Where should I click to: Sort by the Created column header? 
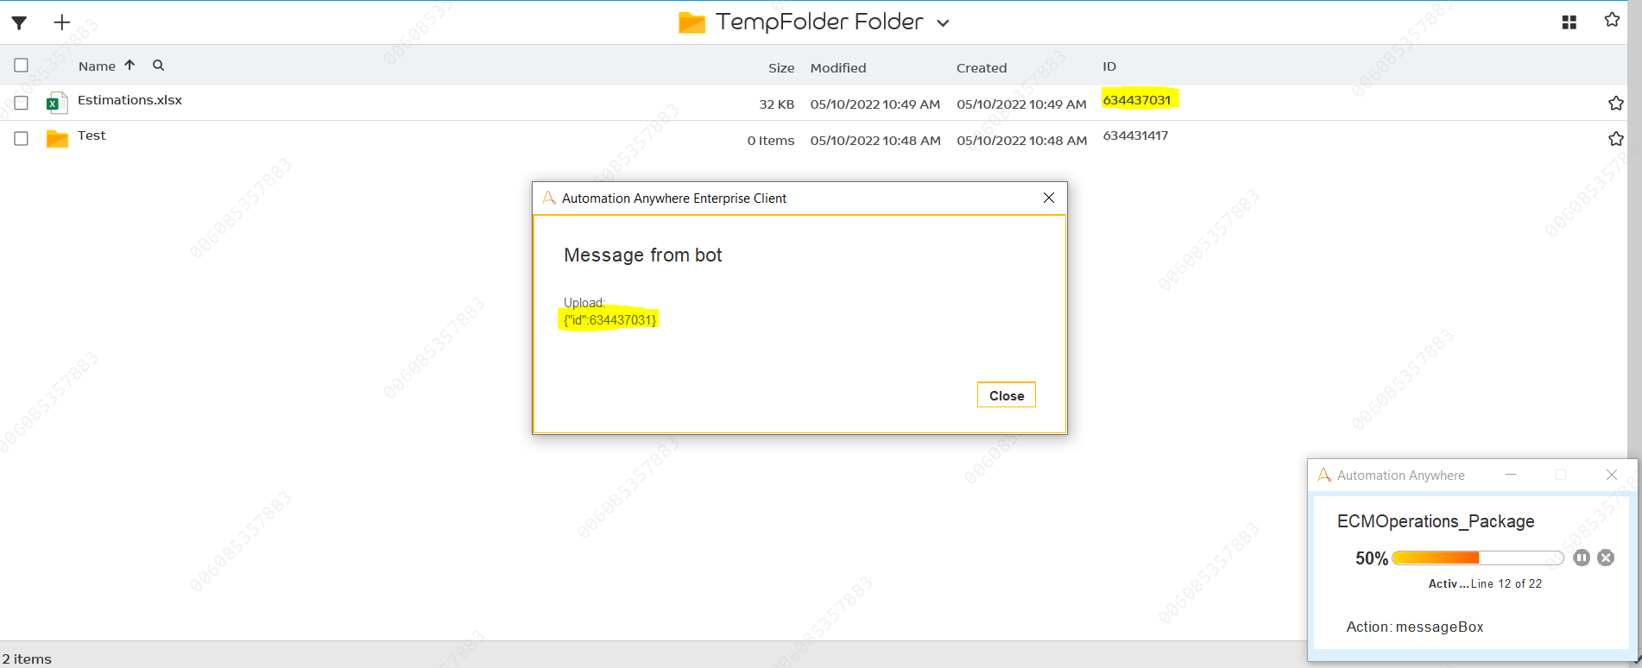coord(982,68)
